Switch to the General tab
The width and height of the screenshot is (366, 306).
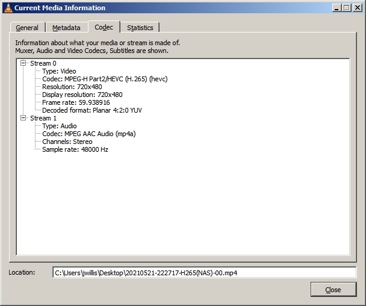(27, 28)
